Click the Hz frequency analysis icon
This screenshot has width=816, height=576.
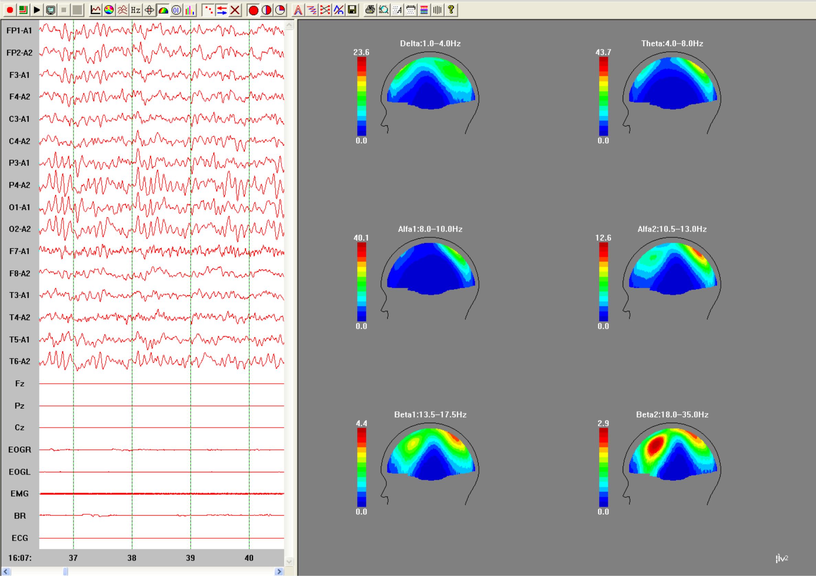point(135,10)
